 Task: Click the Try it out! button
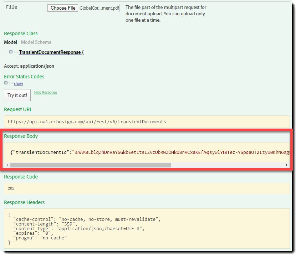click(17, 95)
